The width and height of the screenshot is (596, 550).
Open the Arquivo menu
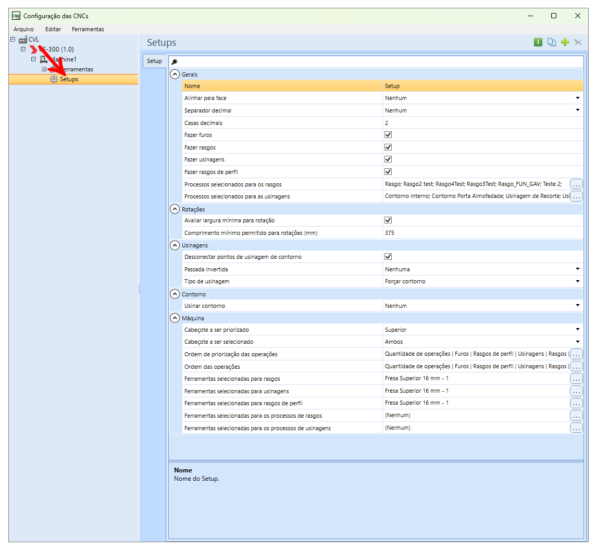pos(23,29)
